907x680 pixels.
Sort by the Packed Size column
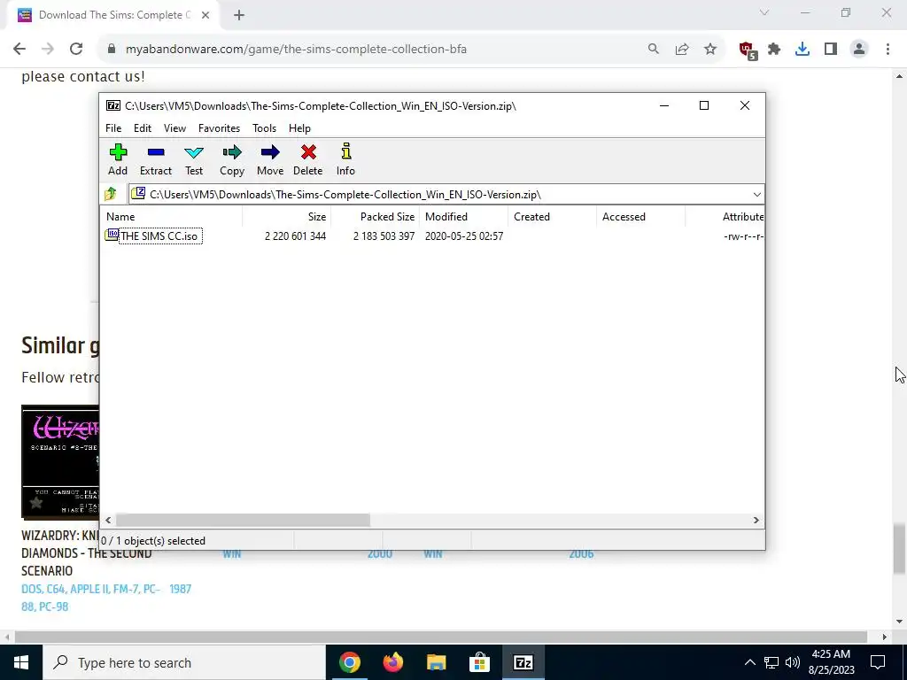pyautogui.click(x=375, y=217)
